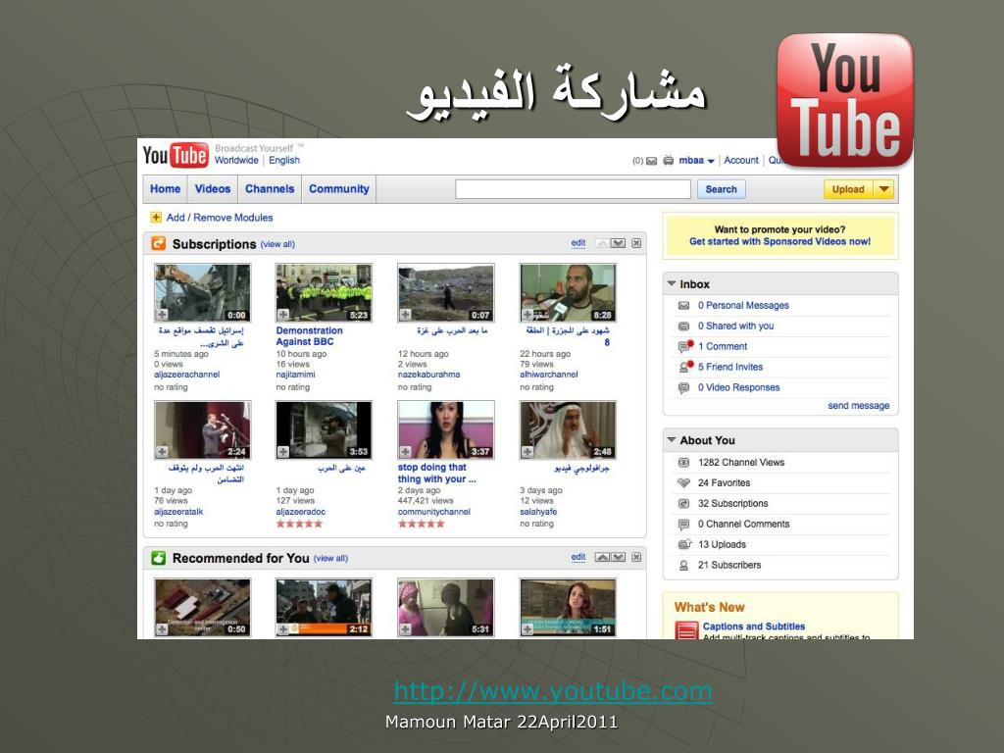Switch to the Channels tab

pos(270,189)
